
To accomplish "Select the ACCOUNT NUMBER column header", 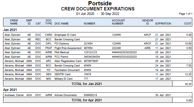I will click(x=118, y=22).
